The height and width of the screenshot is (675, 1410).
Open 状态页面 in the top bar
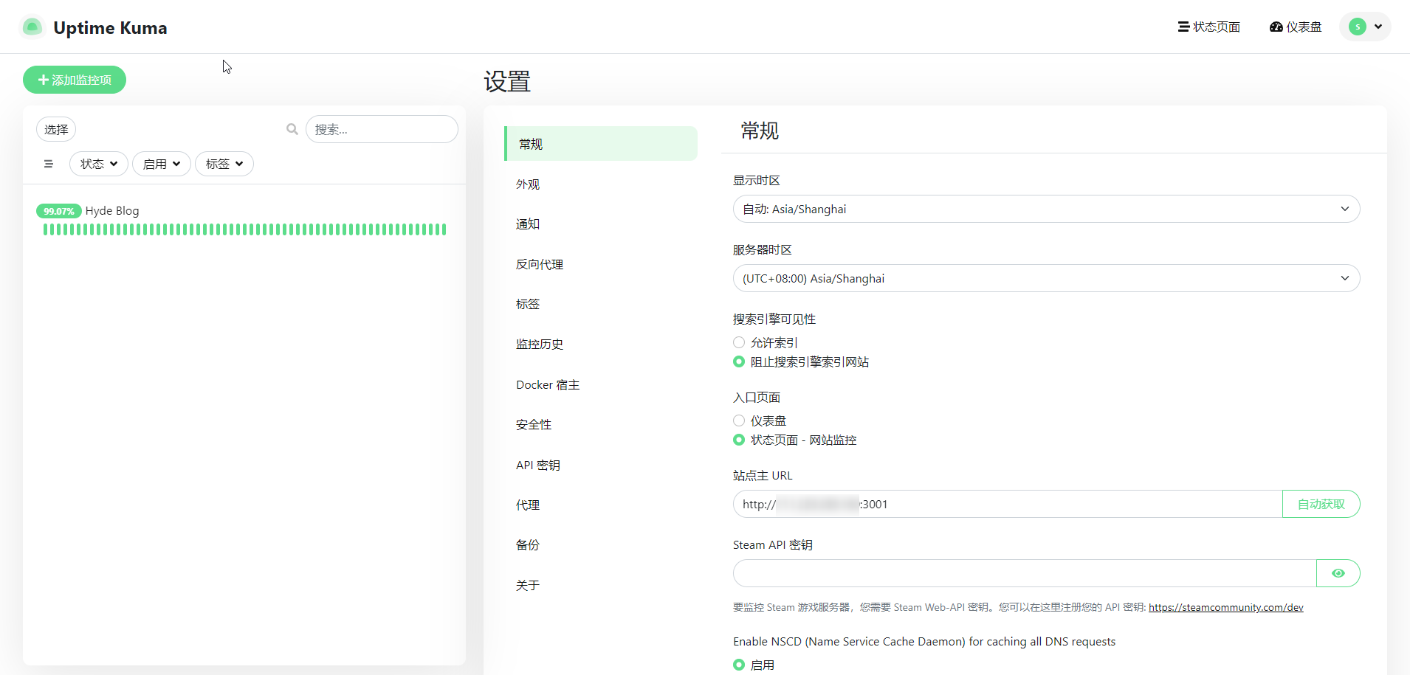point(1209,27)
